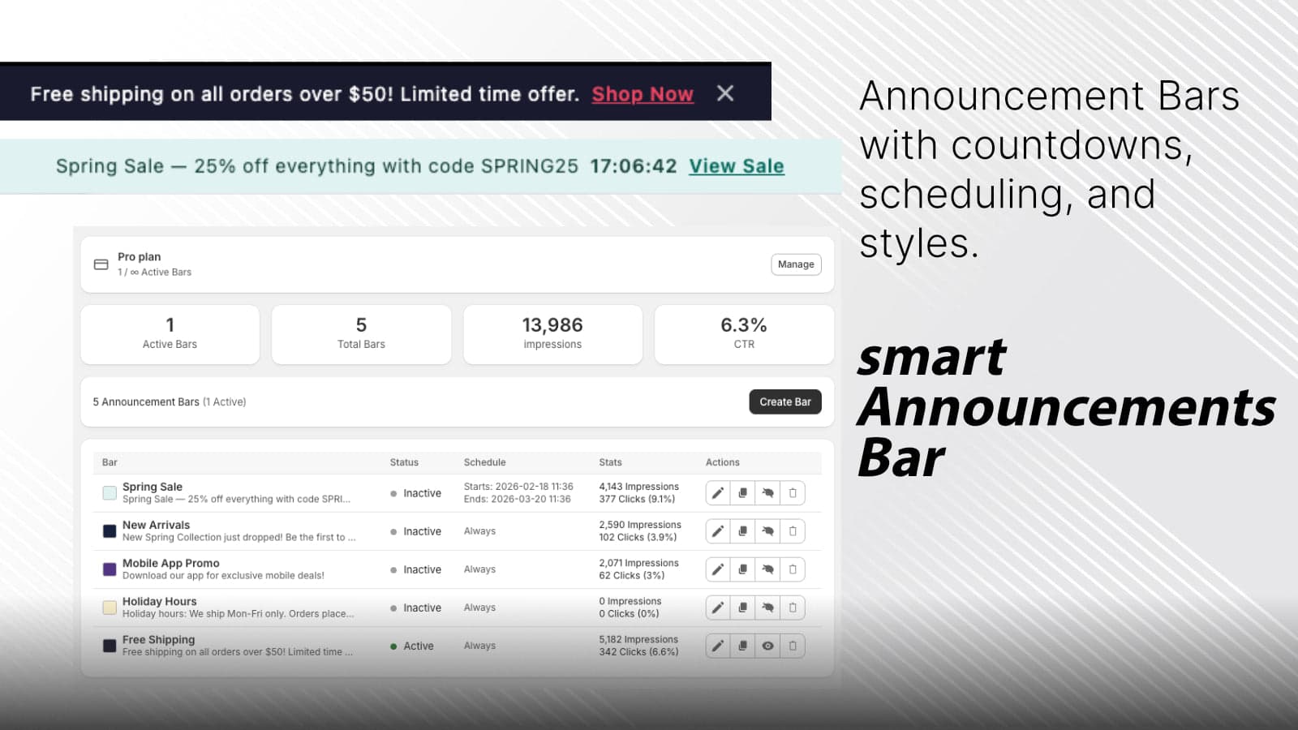Click the '62 Clicks (3%)' stat
Viewport: 1298px width, 730px height.
(x=632, y=575)
